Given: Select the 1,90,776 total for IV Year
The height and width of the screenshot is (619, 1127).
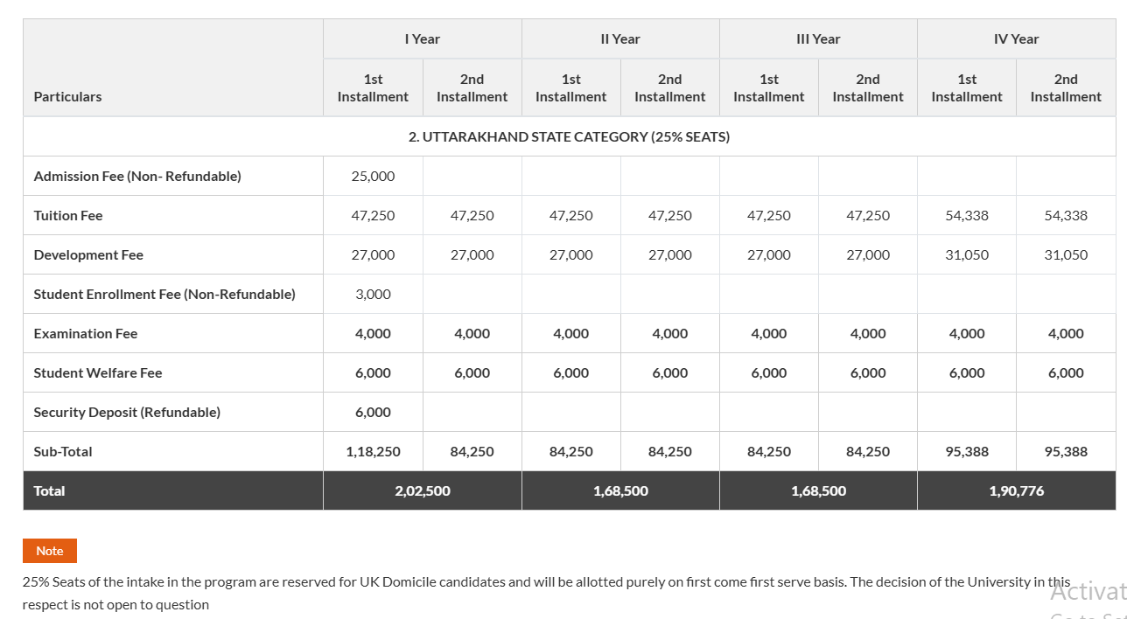Looking at the screenshot, I should click(1016, 490).
